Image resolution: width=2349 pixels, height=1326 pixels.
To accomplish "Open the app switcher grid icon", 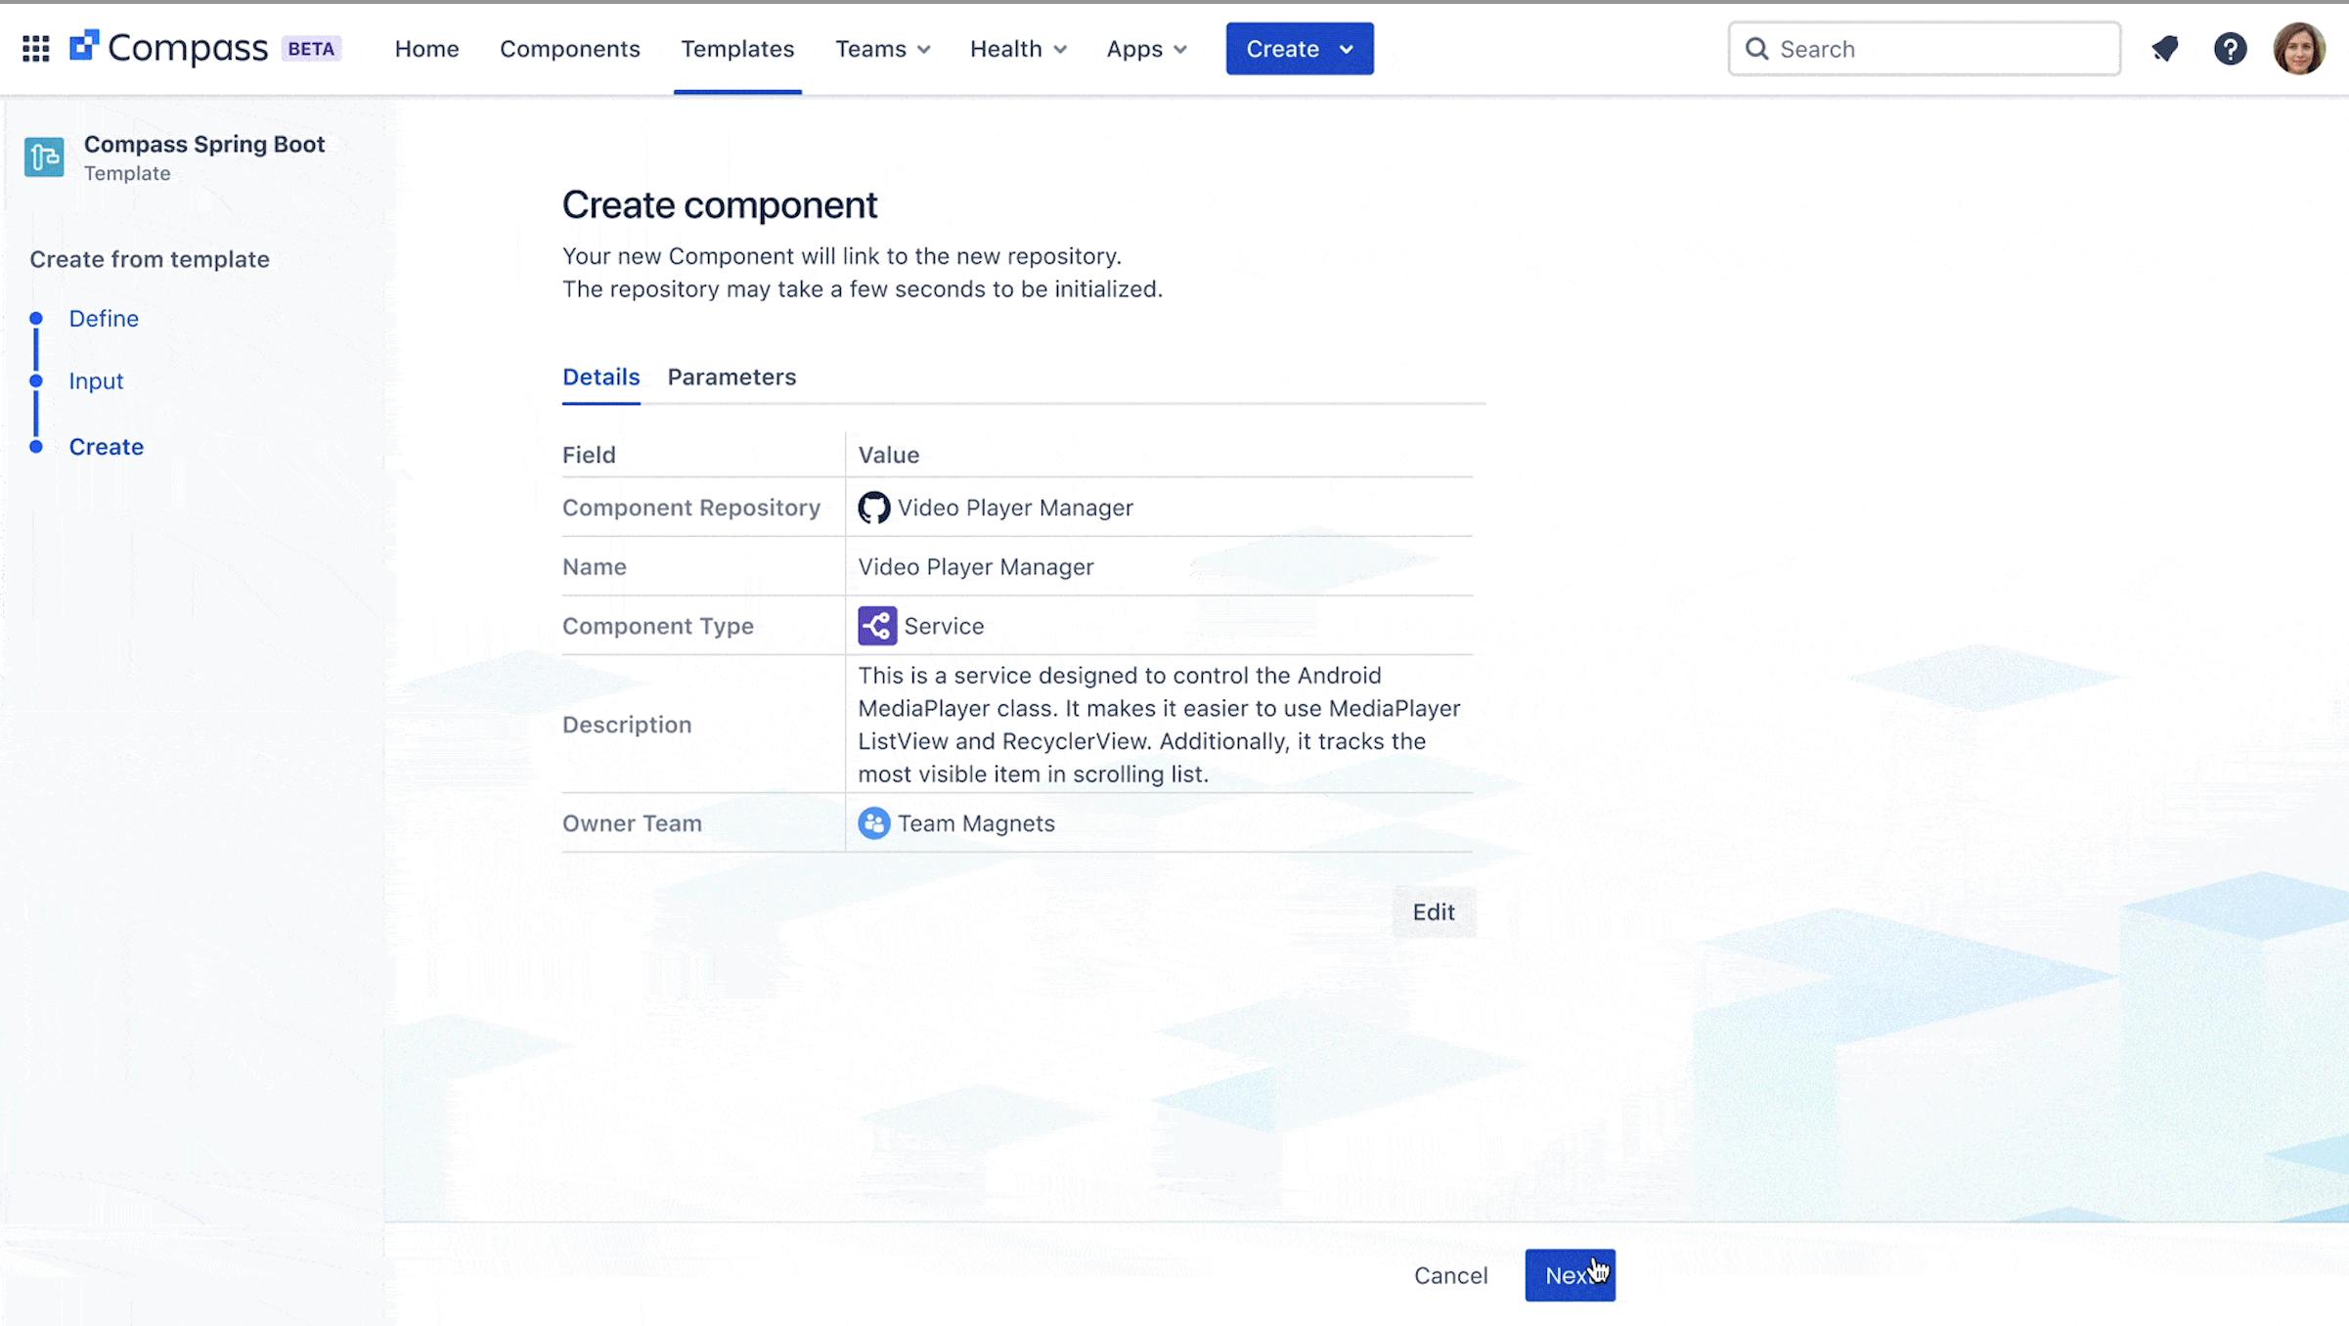I will coord(36,48).
